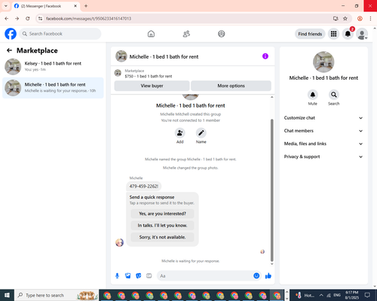Send 'Sorry, it's not available.' response
The image size is (377, 301).
pos(162,237)
